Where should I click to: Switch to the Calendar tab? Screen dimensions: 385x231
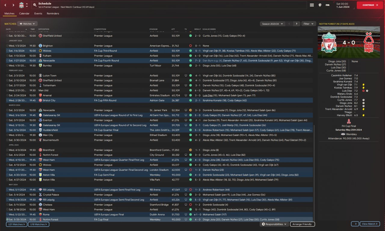pos(24,13)
